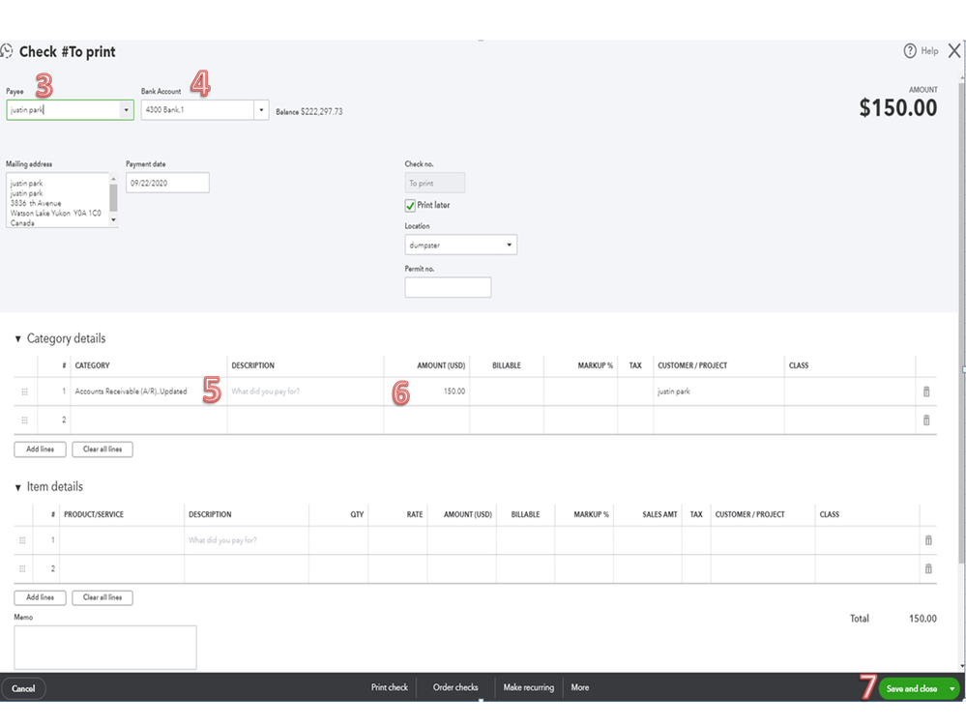Open the More footer menu
The height and width of the screenshot is (724, 966).
tap(580, 687)
